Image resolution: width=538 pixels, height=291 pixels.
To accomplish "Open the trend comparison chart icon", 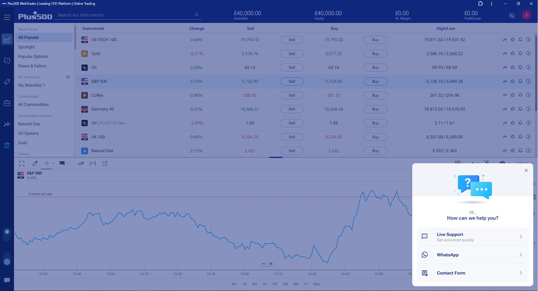I will (x=81, y=164).
